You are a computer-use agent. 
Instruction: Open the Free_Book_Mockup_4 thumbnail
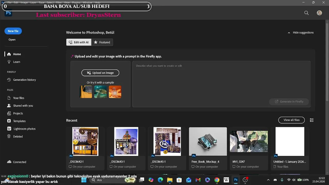click(208, 142)
